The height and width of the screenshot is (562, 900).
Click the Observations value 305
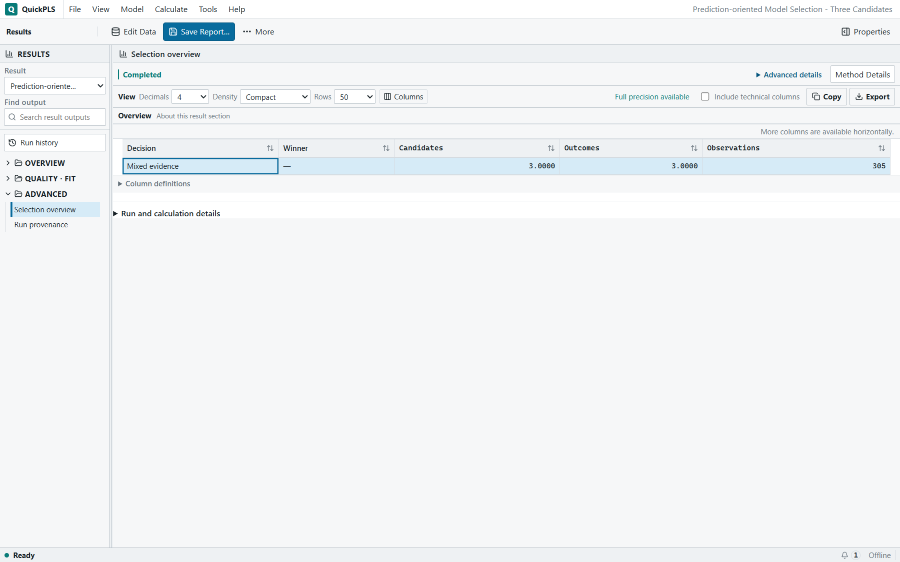(879, 166)
